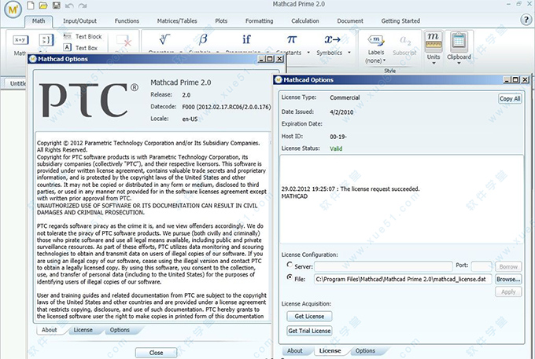Click the Mathcad M application button
Image resolution: width=535 pixels, height=359 pixels.
point(13,9)
